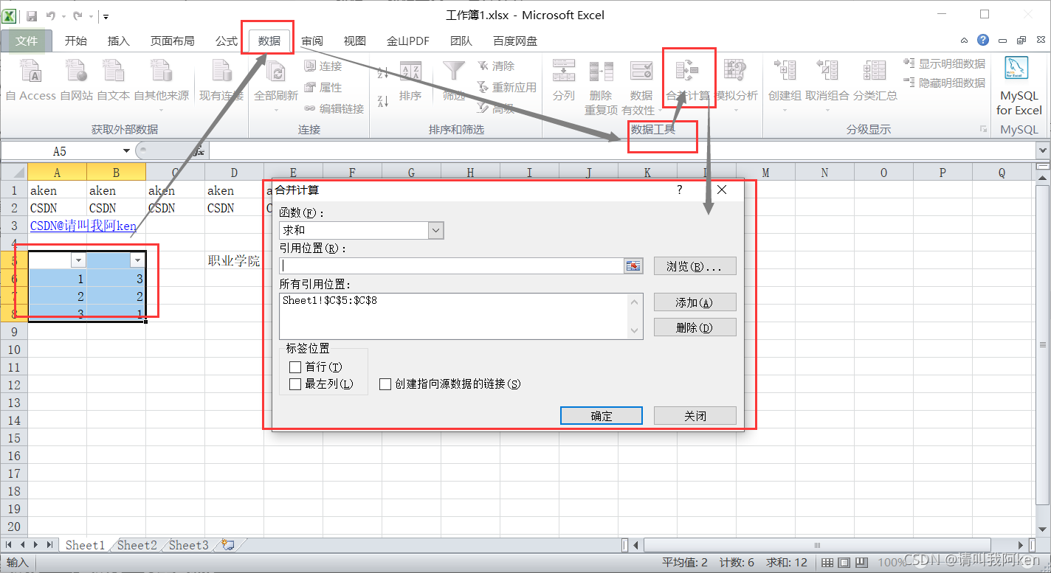Switch to the 开始 tab
This screenshot has height=573, width=1051.
[x=75, y=41]
